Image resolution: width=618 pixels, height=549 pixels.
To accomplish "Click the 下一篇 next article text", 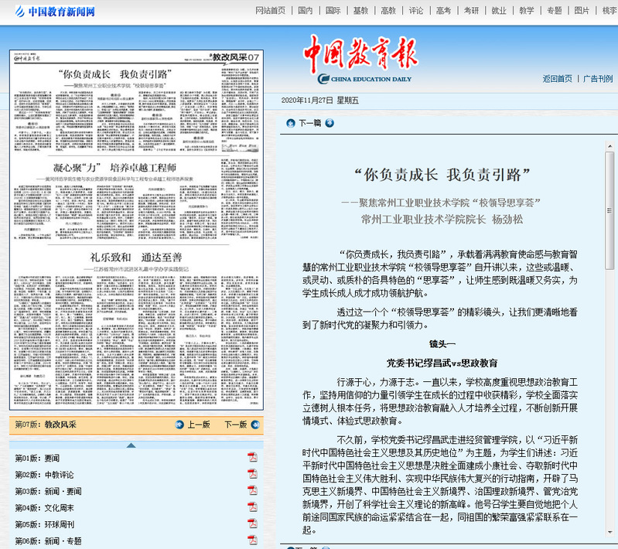I will tap(309, 123).
